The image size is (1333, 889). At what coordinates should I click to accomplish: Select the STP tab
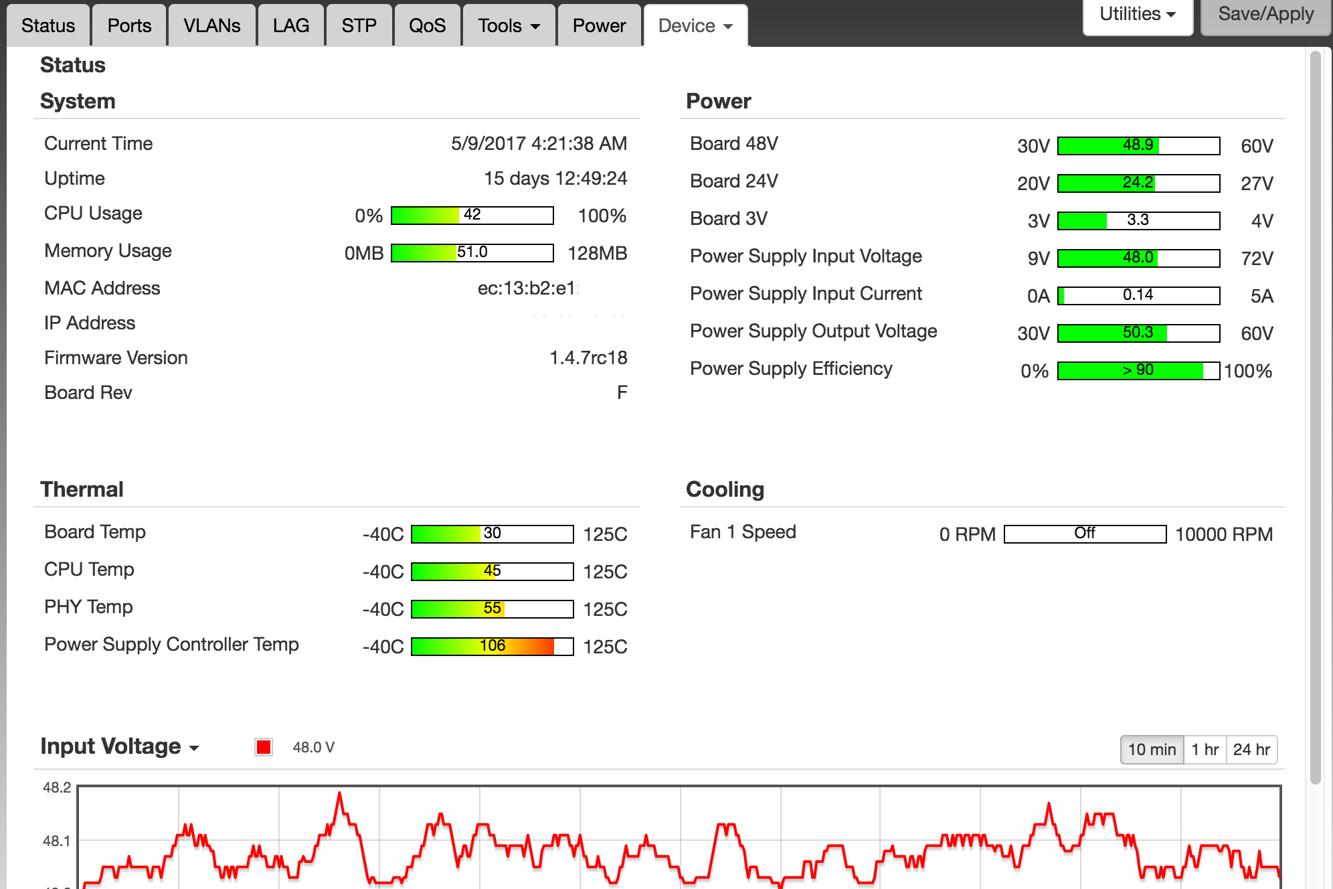pos(359,25)
